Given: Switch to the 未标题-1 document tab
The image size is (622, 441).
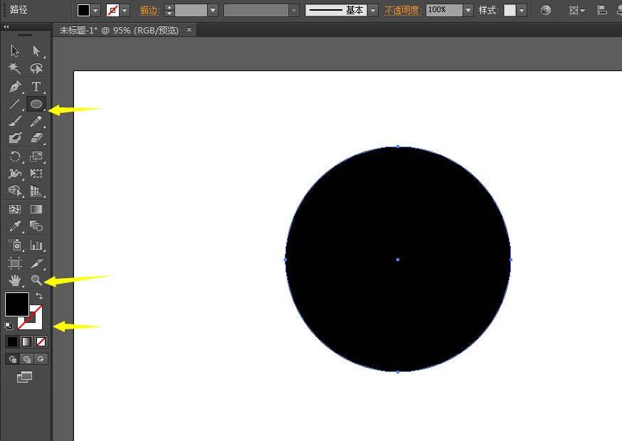Looking at the screenshot, I should click(x=120, y=31).
